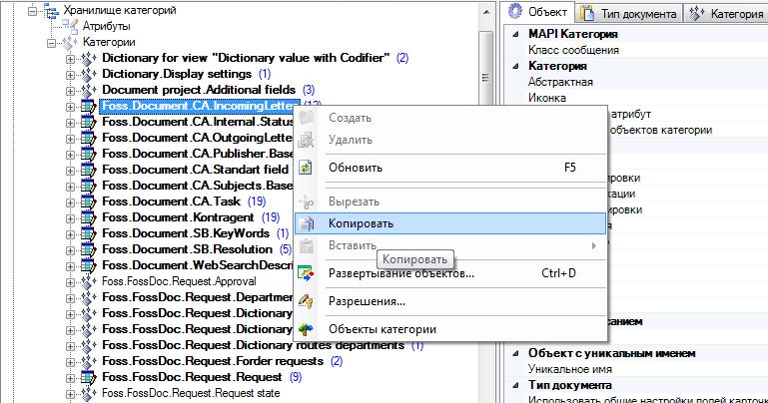The image size is (768, 403).
Task: Expand the Document project.Additional fields node
Action: pos(70,90)
